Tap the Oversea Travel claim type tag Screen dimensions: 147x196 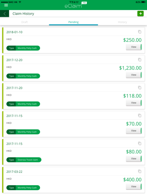pos(24,160)
